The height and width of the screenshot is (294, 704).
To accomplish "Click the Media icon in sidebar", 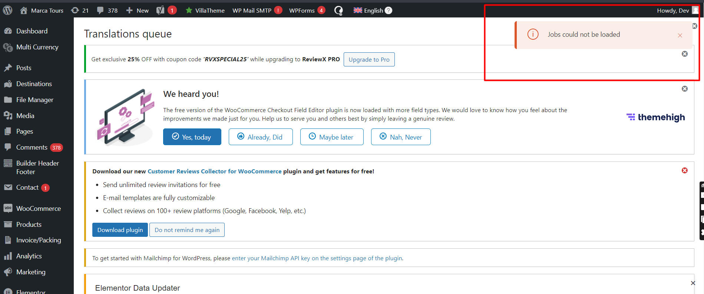I will (8, 116).
